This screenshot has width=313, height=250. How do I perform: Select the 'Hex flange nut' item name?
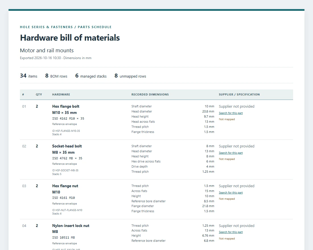tap(65, 186)
